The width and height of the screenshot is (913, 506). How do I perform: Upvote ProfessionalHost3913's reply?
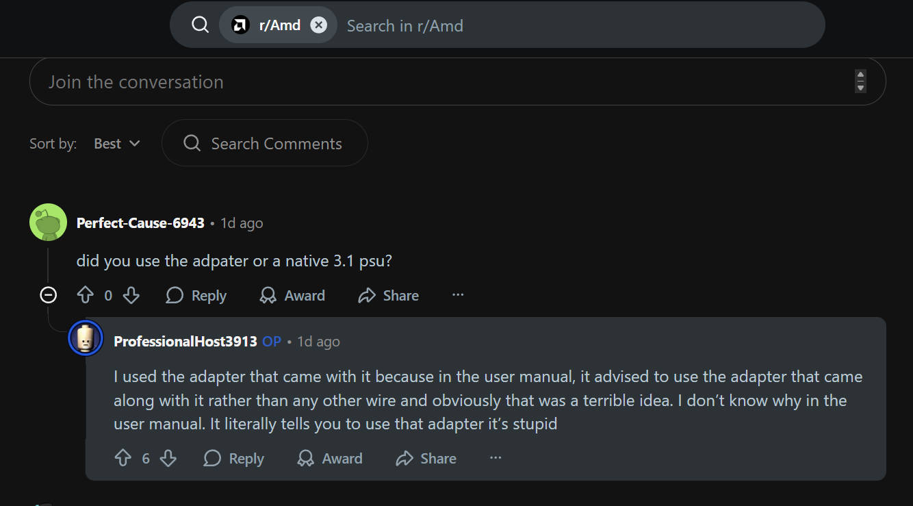point(123,458)
